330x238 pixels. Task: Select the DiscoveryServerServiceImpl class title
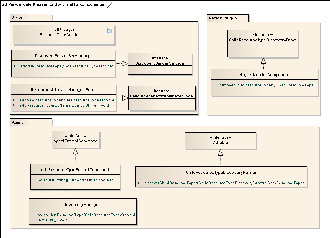click(x=63, y=56)
